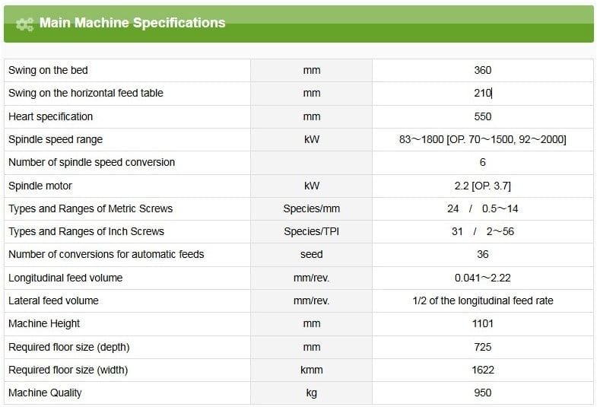Click the Swing on the bed label

tap(48, 70)
